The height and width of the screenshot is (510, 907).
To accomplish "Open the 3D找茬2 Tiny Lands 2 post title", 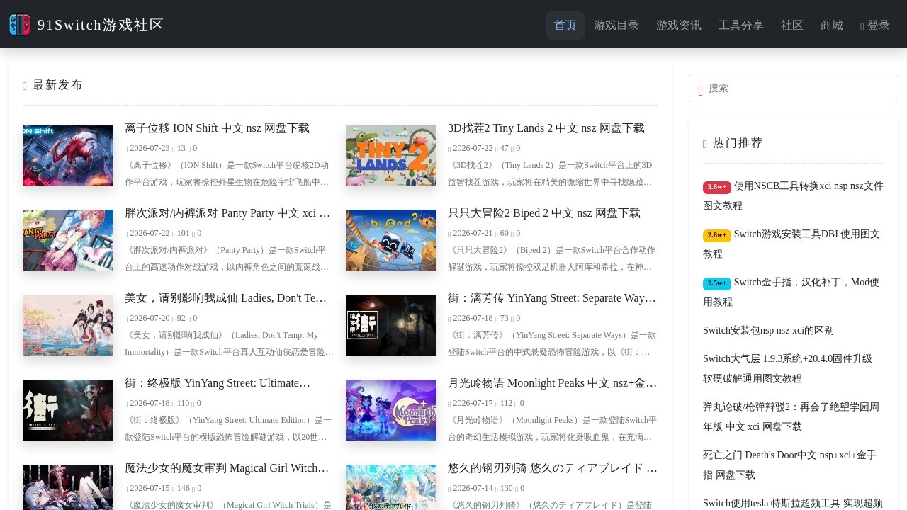I will (546, 128).
